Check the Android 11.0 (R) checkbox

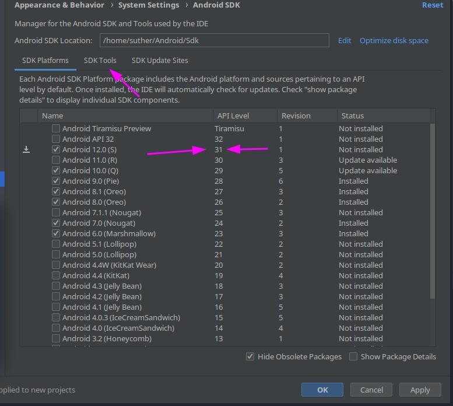(56, 160)
